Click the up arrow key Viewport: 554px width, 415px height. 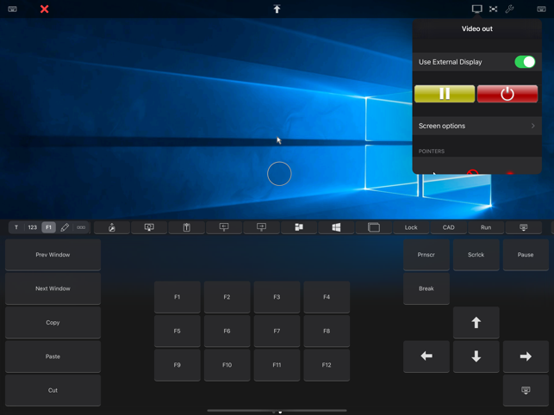pos(476,323)
